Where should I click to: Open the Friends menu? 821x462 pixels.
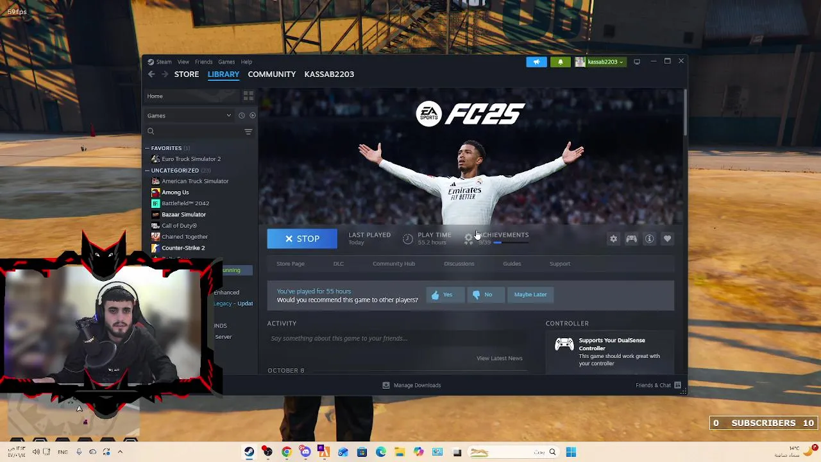click(x=204, y=62)
